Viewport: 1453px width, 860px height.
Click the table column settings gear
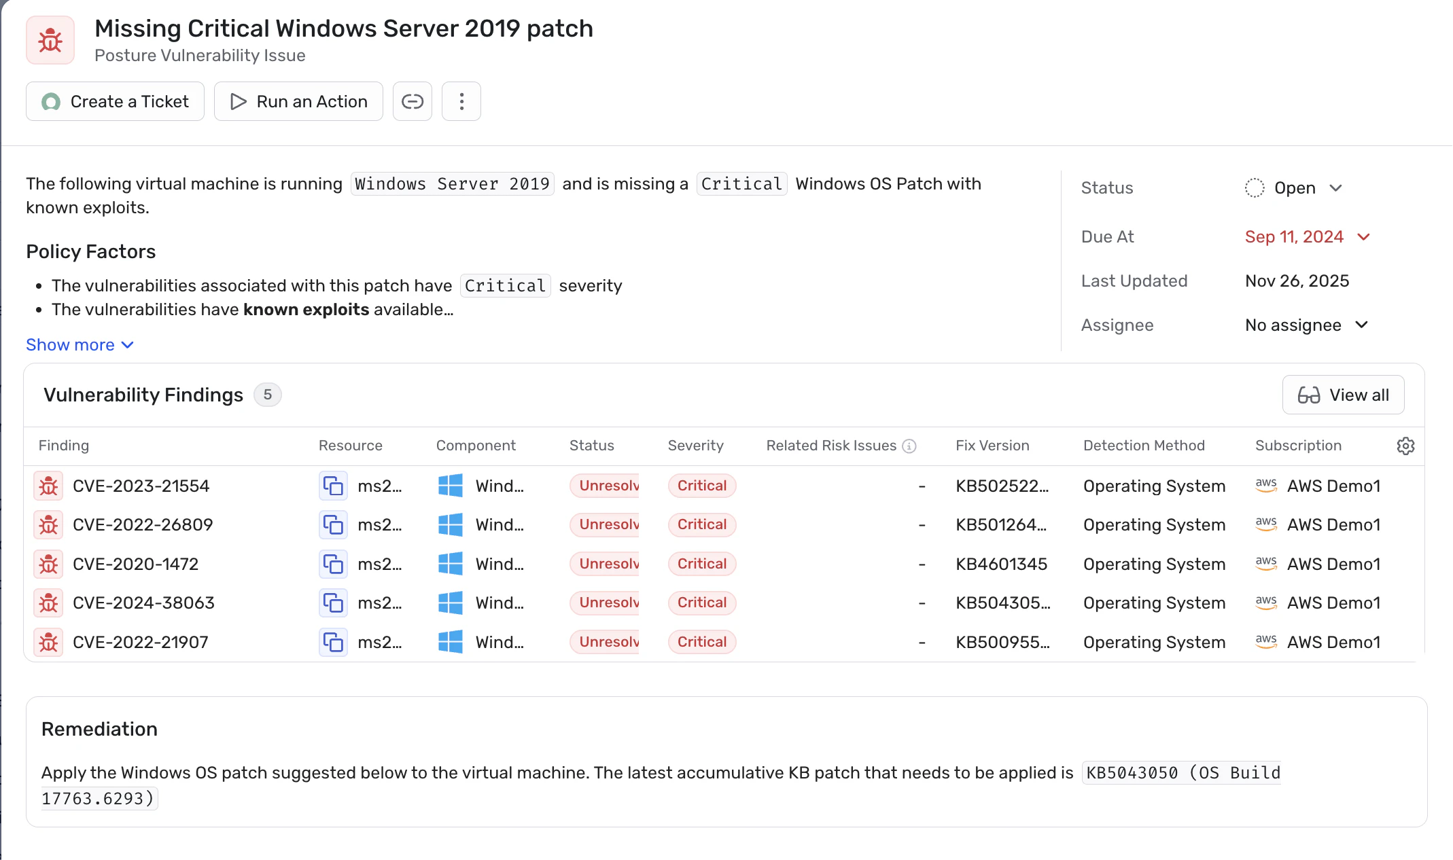click(1405, 446)
